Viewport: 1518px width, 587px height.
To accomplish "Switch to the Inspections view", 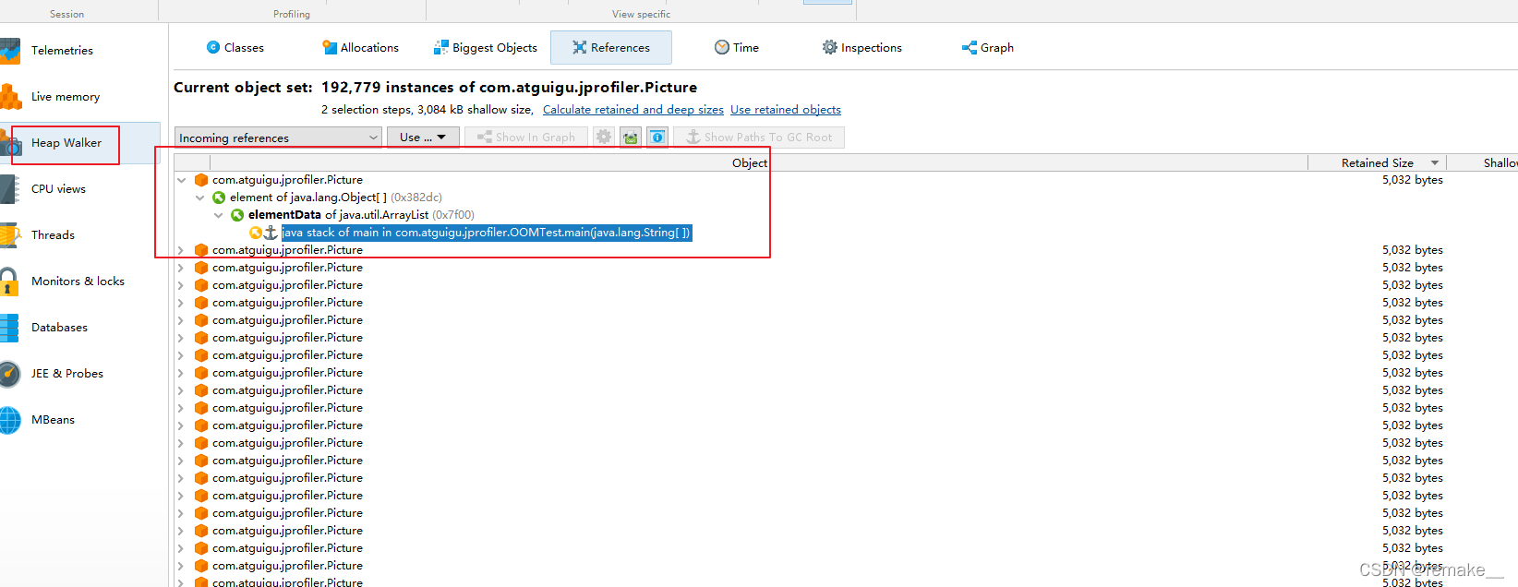I will point(862,47).
